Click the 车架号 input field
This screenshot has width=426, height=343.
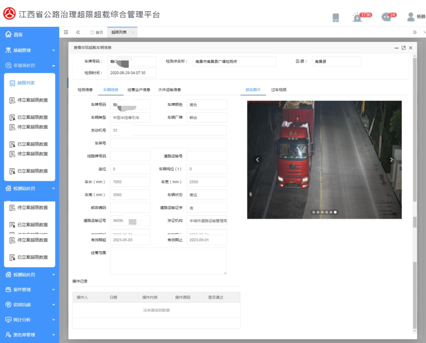coord(168,143)
